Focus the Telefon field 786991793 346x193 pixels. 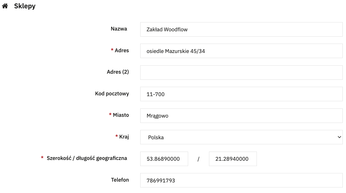(241, 180)
